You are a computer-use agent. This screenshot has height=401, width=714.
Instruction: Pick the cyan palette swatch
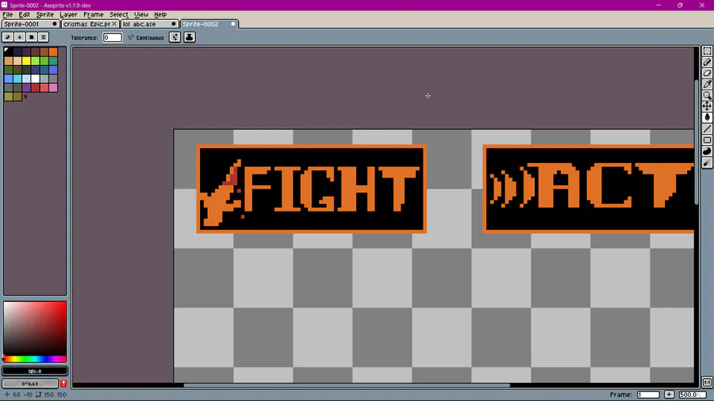tap(17, 78)
